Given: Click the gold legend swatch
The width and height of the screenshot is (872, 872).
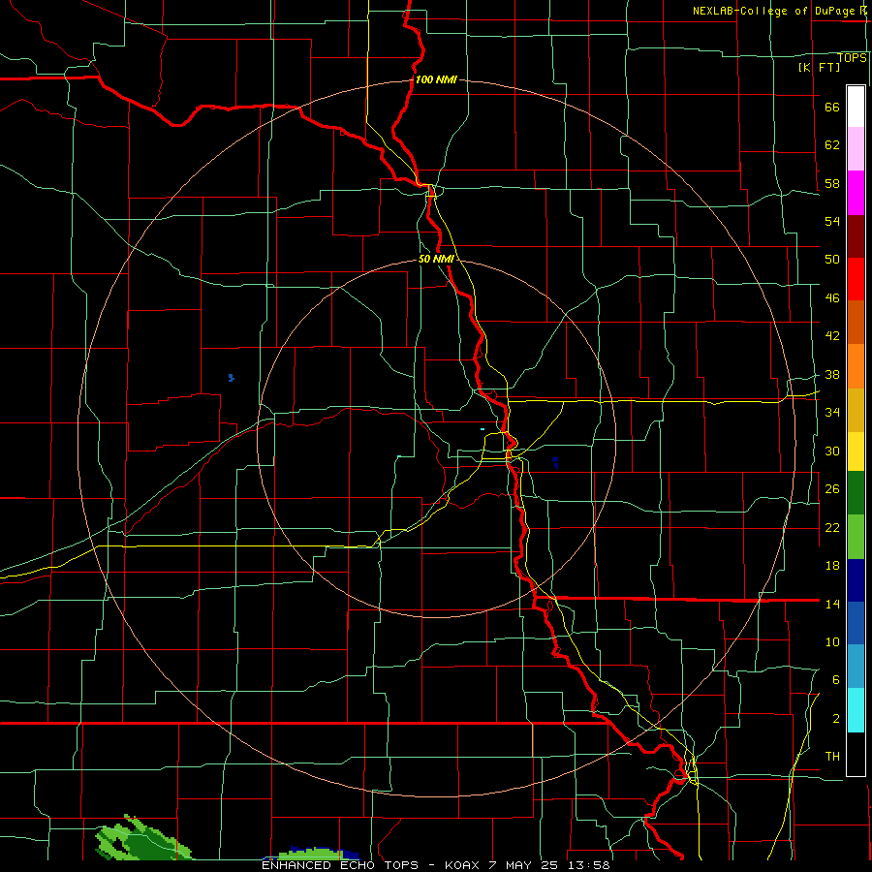Looking at the screenshot, I should click(x=856, y=410).
